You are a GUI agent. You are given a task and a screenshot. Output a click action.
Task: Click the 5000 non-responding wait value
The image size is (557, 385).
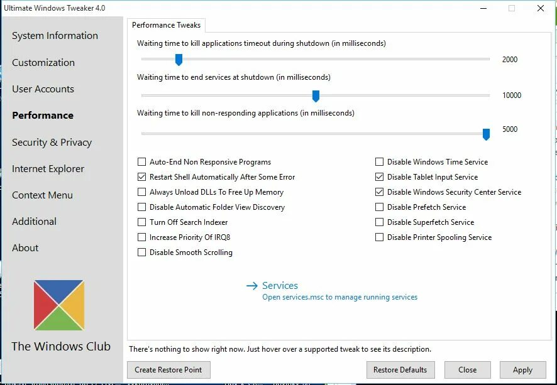[510, 129]
